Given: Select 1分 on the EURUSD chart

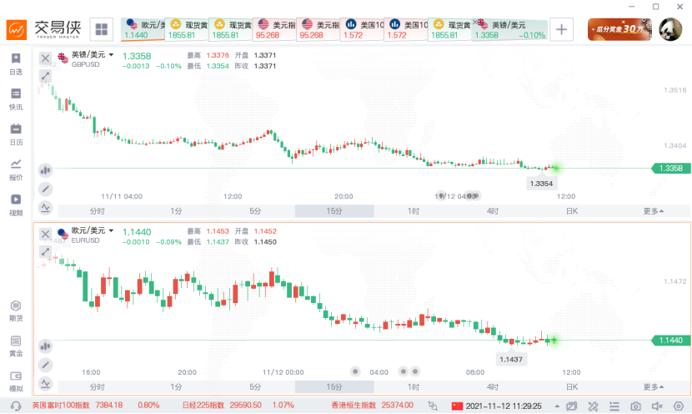Looking at the screenshot, I should (x=176, y=387).
